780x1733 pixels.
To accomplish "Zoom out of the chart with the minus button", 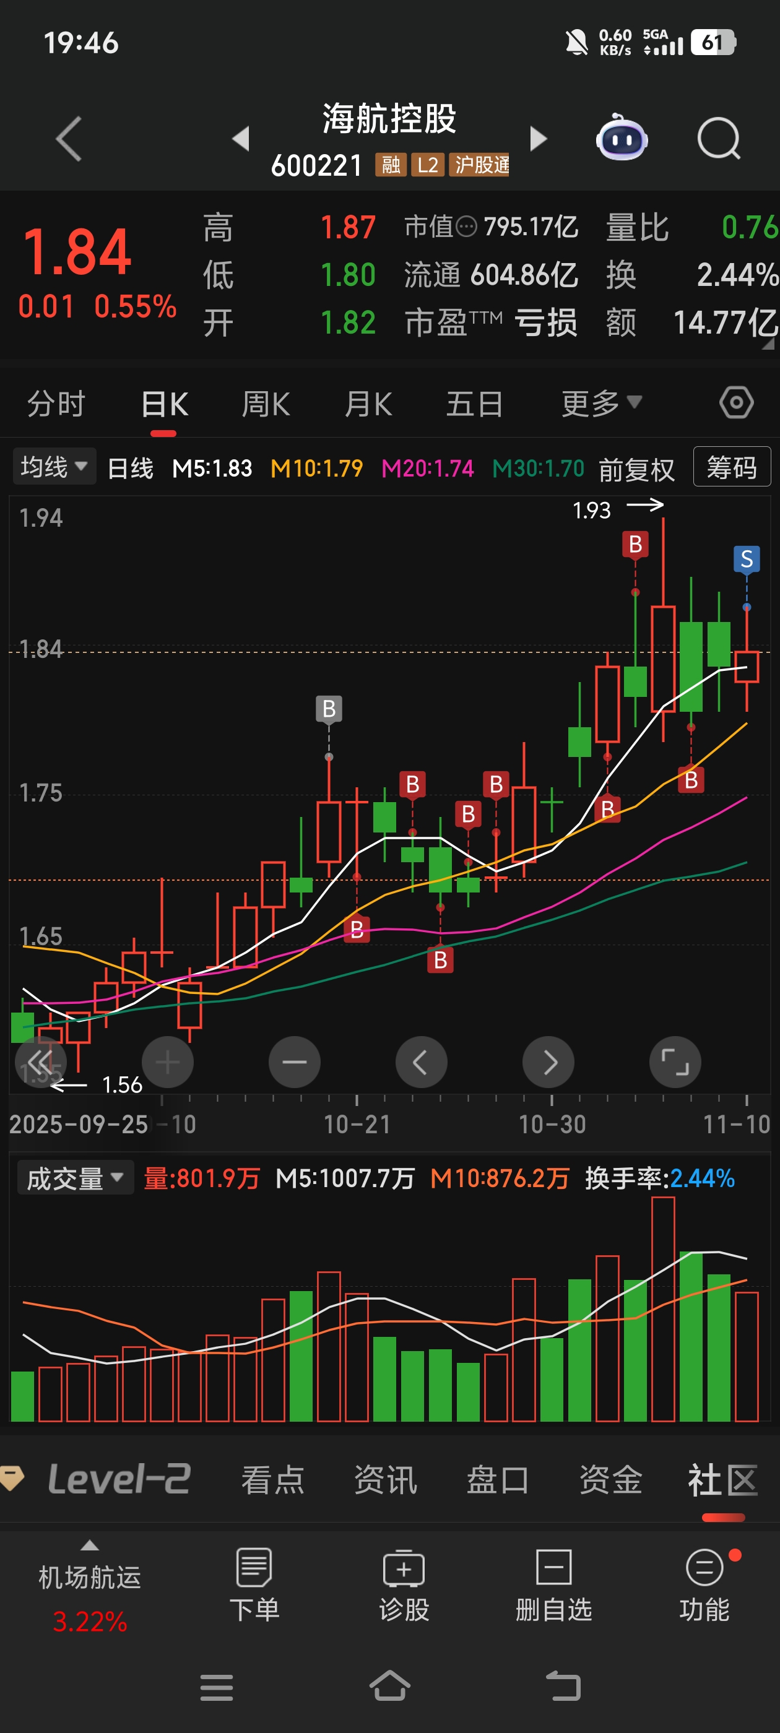I will [294, 1062].
